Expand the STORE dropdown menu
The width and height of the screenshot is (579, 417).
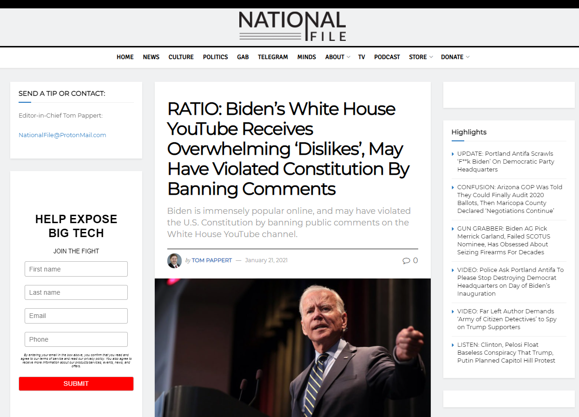tap(421, 57)
